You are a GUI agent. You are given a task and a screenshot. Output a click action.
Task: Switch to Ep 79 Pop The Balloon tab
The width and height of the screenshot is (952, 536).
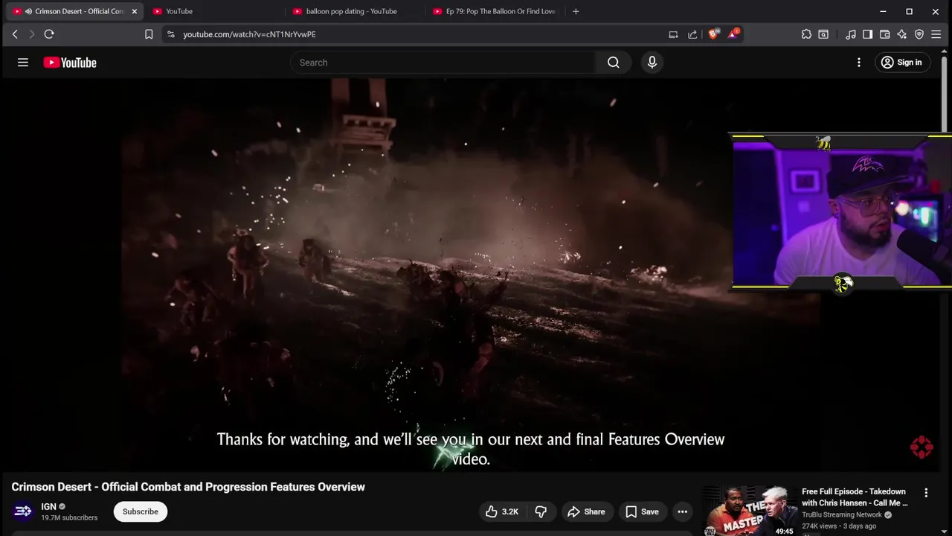coord(494,11)
